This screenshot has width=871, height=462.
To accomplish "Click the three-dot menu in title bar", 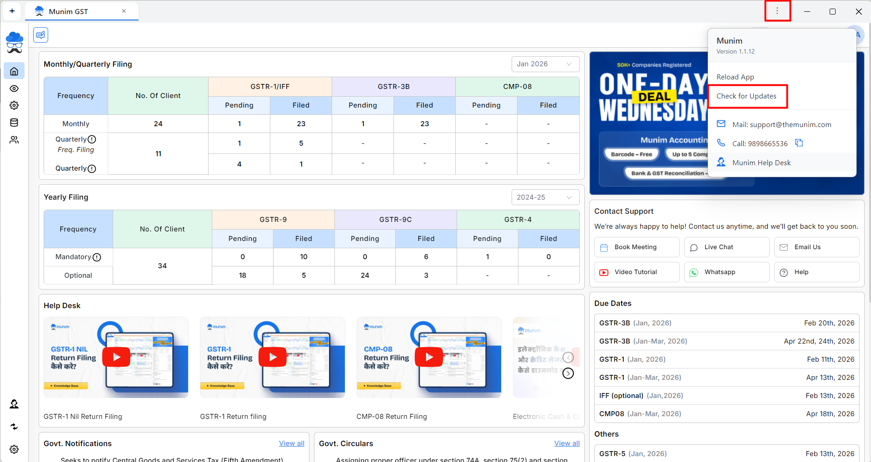I will [777, 11].
